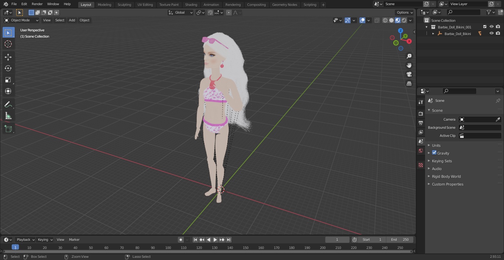This screenshot has height=260, width=504.
Task: Toggle X-ray view
Action: point(377,20)
